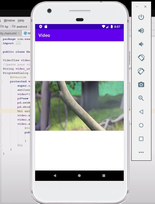Expand the folded import statement
This screenshot has height=204, width=155.
pyautogui.click(x=18, y=43)
